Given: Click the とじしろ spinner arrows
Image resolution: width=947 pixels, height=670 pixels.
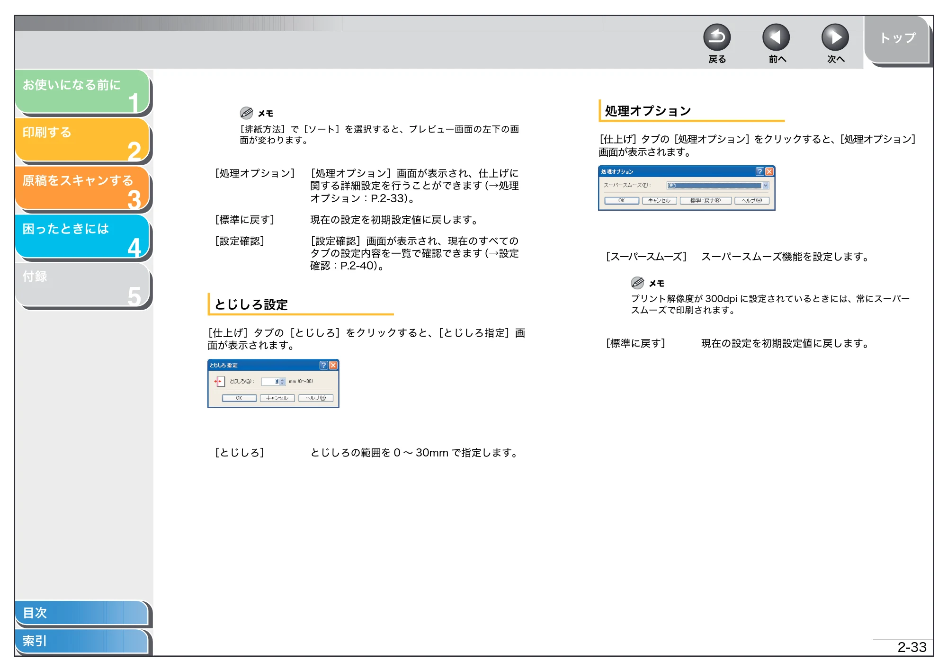Looking at the screenshot, I should pos(283,381).
